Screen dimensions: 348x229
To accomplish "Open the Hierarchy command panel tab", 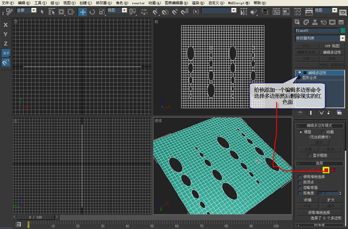I will 315,22.
